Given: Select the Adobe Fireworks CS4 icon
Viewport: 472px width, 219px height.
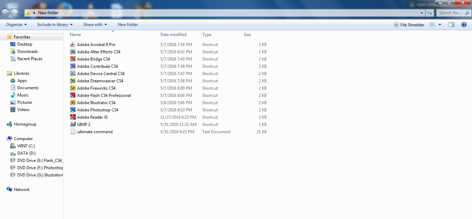Looking at the screenshot, I should (x=73, y=88).
